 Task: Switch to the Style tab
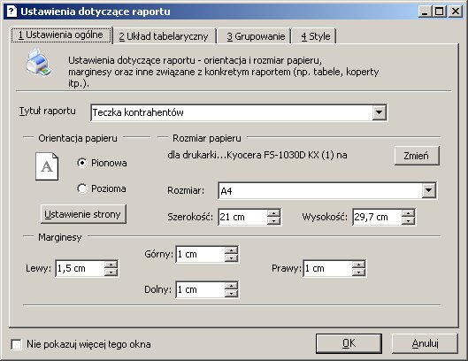[x=316, y=36]
